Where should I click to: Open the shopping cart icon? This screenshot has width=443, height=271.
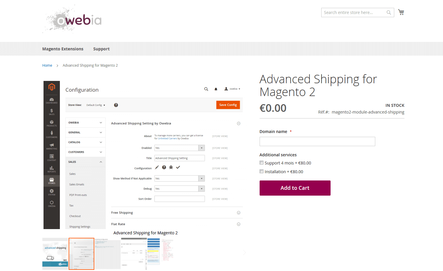[x=401, y=12]
